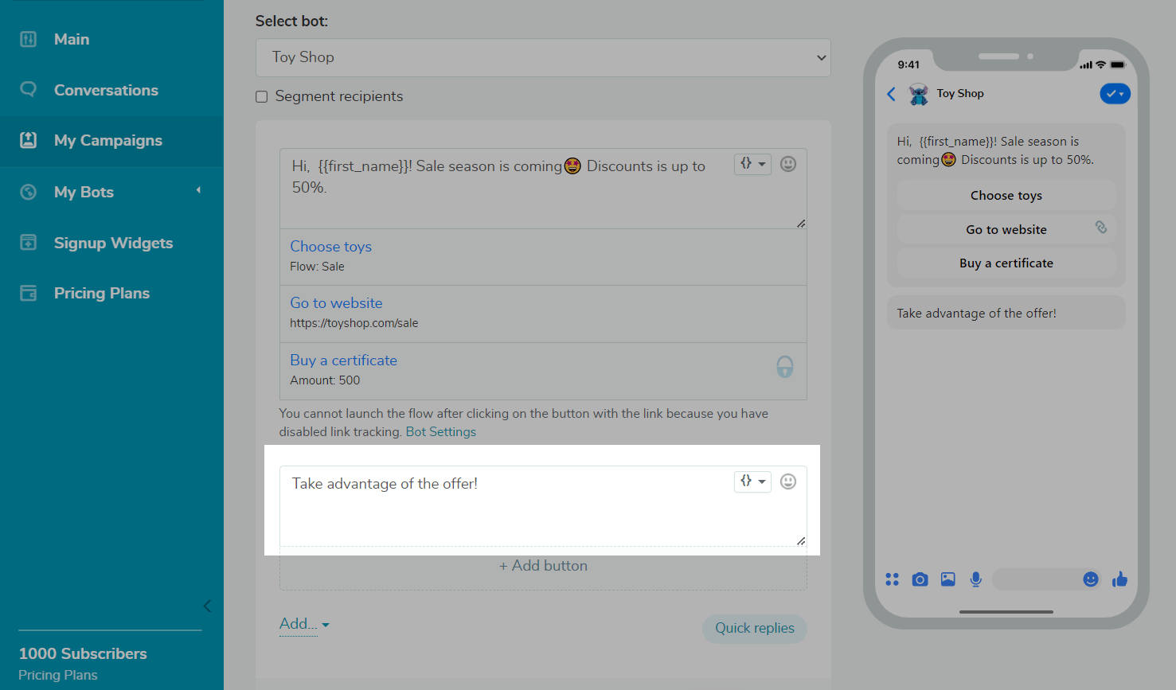Expand the Add… element dropdown

click(x=304, y=625)
